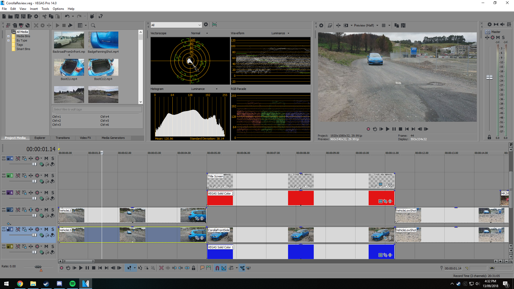Open Waveform Luminance dropdown
The height and width of the screenshot is (289, 514).
click(288, 33)
